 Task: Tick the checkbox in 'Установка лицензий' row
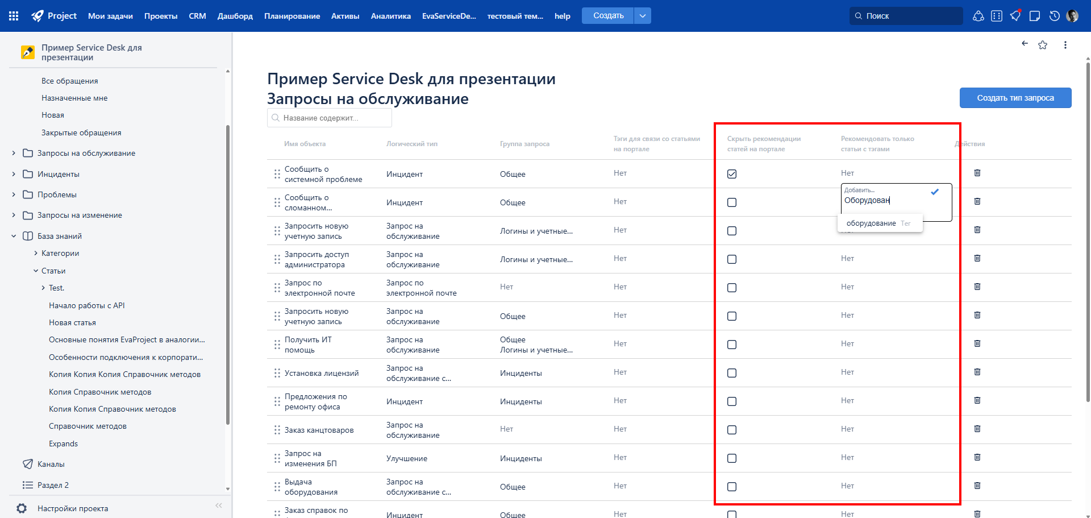click(x=732, y=373)
